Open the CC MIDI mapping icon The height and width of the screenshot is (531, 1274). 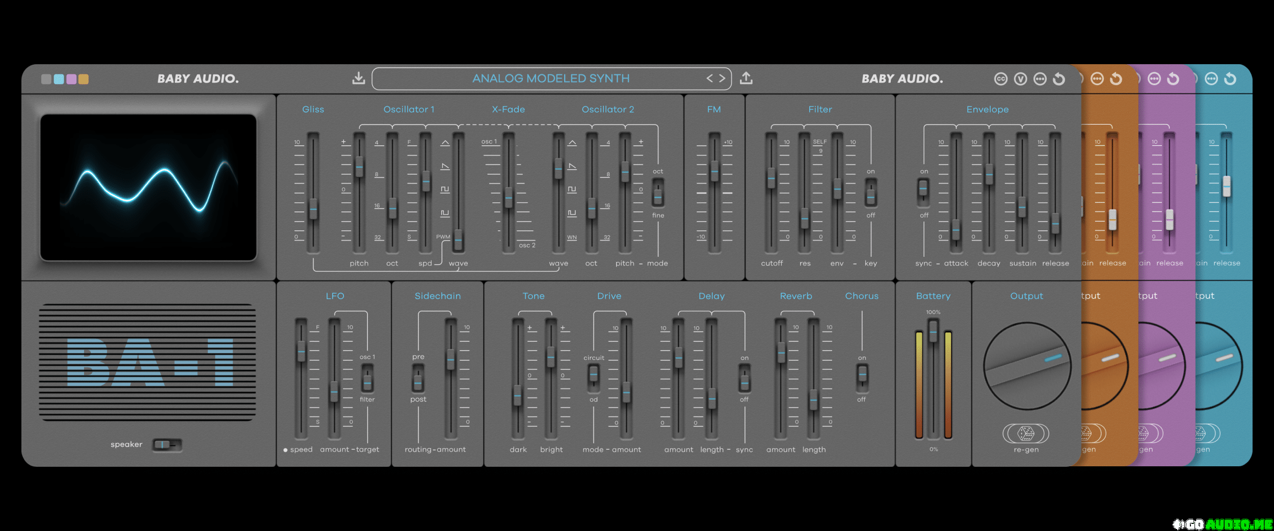point(1000,79)
